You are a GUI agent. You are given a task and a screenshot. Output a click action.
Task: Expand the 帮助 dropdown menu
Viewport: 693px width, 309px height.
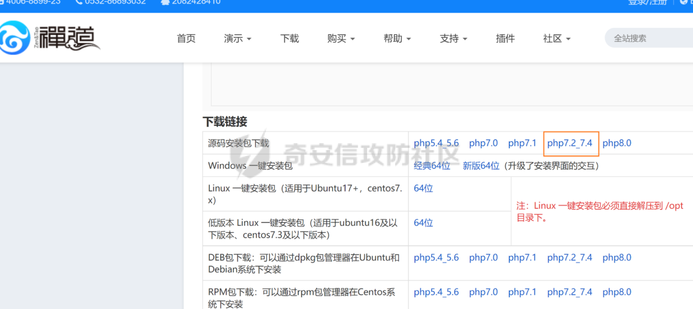(397, 38)
